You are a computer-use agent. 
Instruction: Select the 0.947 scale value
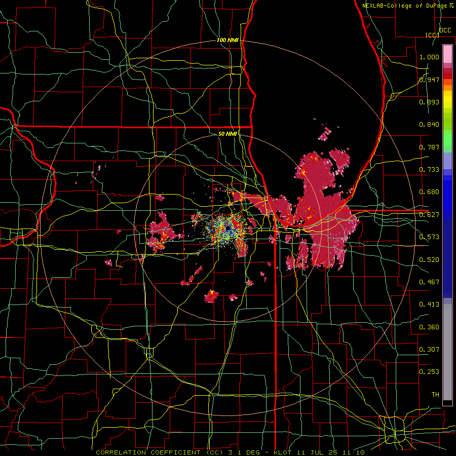(x=429, y=80)
